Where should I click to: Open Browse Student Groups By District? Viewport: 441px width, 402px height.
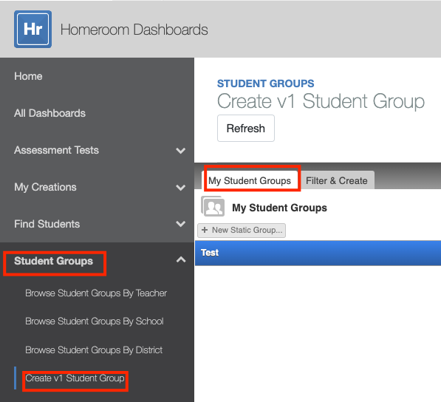coord(94,350)
